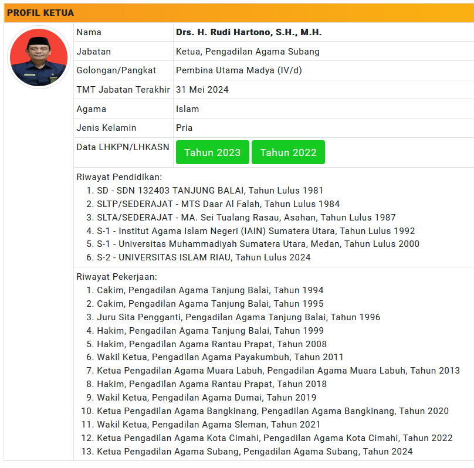Click the Ketua Pengadilan Agama Kota Cimahi entry

(x=275, y=438)
